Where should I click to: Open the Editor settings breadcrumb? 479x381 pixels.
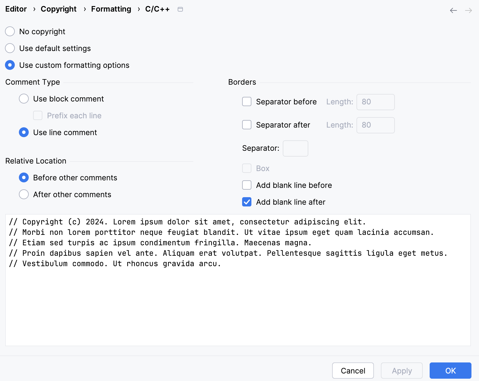[16, 9]
